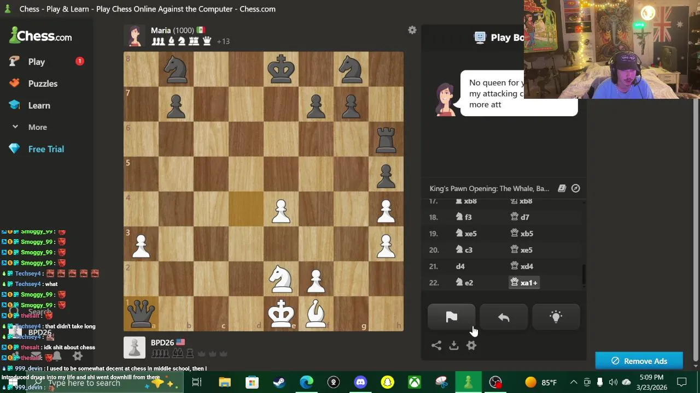Image resolution: width=700 pixels, height=393 pixels.
Task: Open Discord from the taskbar
Action: click(x=360, y=382)
